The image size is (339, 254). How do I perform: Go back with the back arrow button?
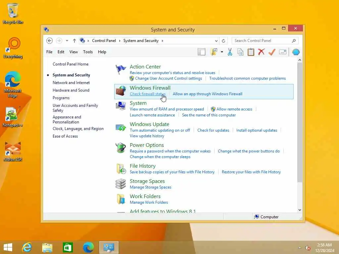coord(50,41)
